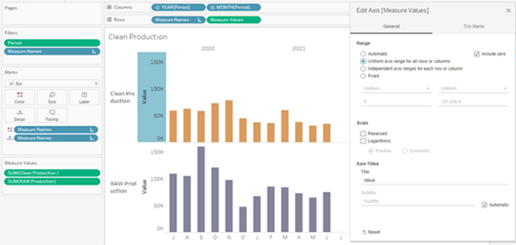The image size is (516, 245).
Task: Select the Automatic range option
Action: pos(363,54)
